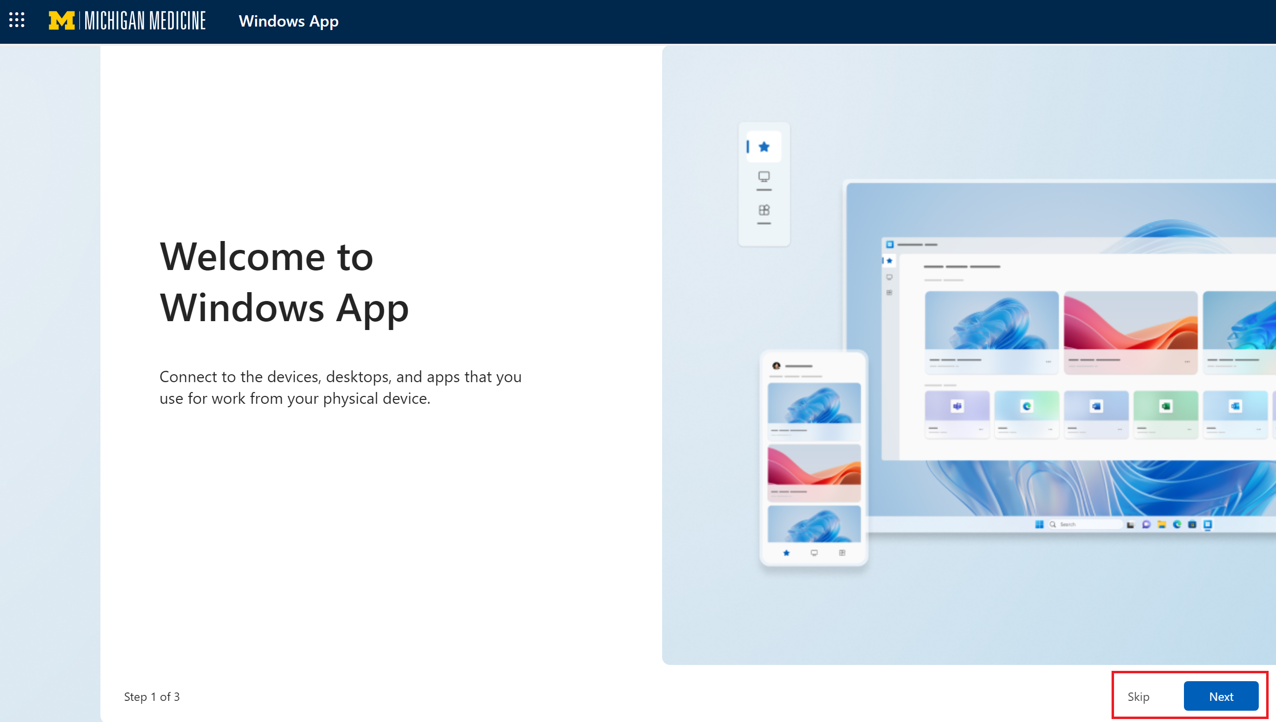
Task: Click the Step 1 of 3 indicator
Action: pos(152,696)
